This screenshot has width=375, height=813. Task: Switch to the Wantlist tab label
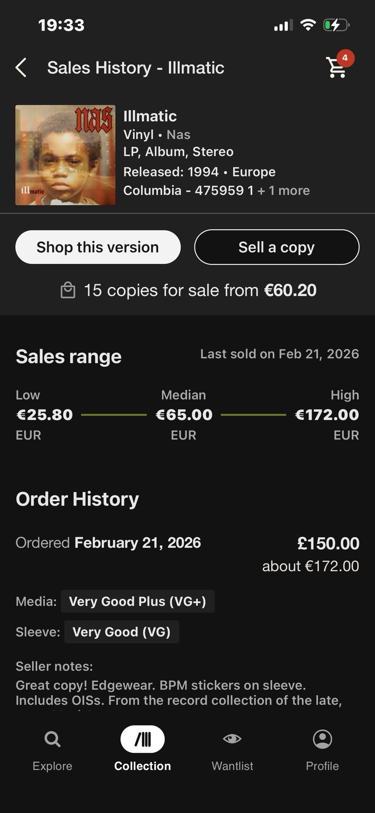coord(232,766)
